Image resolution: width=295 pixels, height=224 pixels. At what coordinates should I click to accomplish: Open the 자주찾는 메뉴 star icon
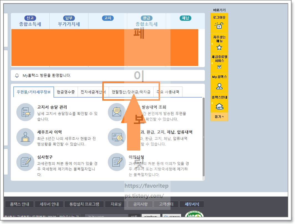pyautogui.click(x=219, y=47)
